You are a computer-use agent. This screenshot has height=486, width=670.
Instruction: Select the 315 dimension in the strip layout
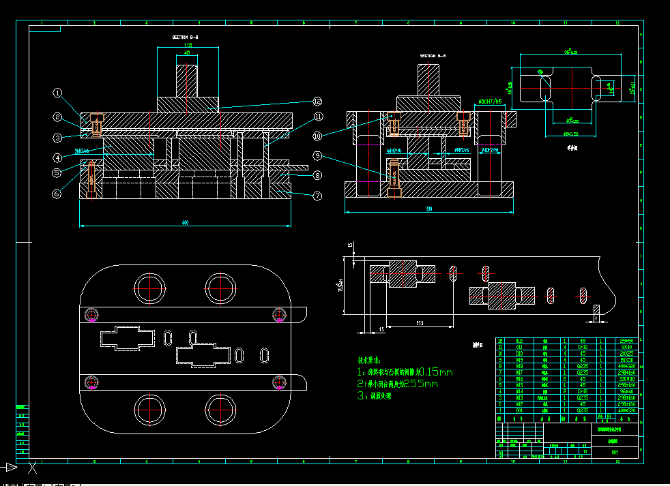(420, 323)
